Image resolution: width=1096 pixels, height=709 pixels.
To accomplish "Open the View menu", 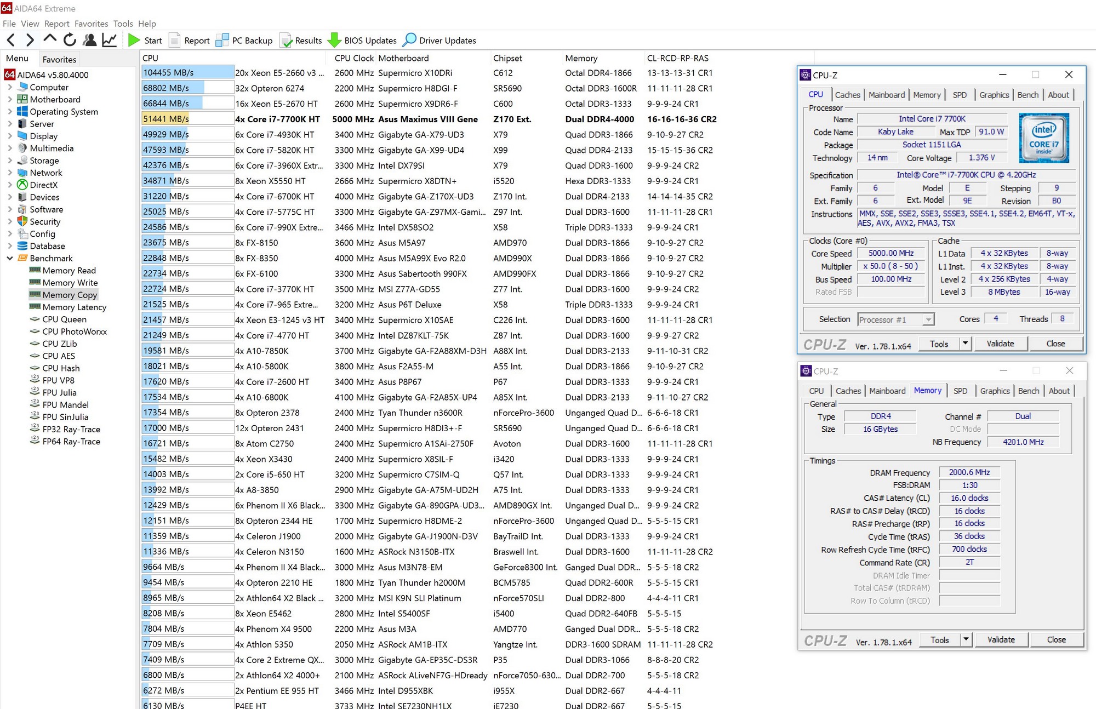I will pos(30,24).
